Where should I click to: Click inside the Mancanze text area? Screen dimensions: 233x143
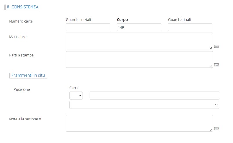coord(139,41)
